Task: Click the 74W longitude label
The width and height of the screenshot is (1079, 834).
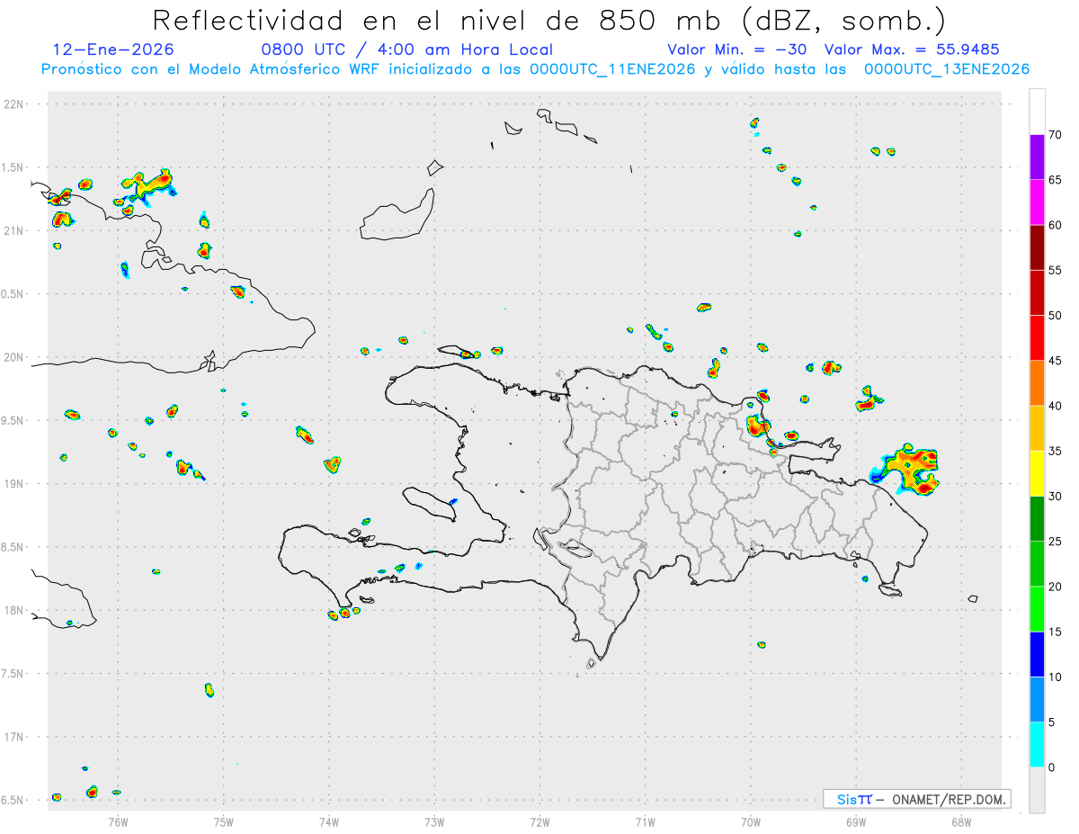Action: [x=329, y=821]
